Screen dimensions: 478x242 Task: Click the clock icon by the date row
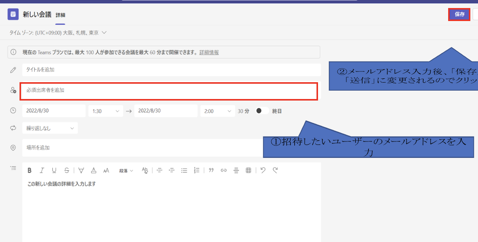[x=13, y=110]
